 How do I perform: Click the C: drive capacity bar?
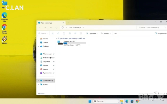[x=75, y=43]
